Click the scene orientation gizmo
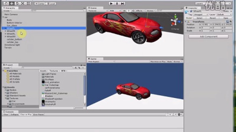The height and width of the screenshot is (132, 236). (175, 21)
